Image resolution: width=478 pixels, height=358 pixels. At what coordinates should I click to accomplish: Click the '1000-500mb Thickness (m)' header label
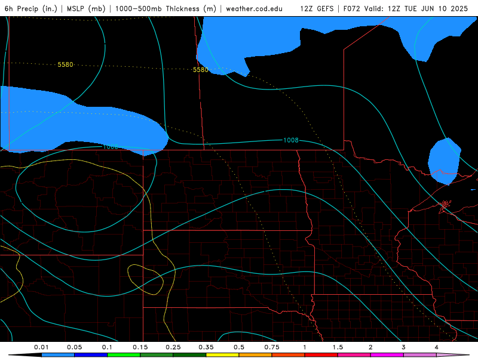[166, 8]
